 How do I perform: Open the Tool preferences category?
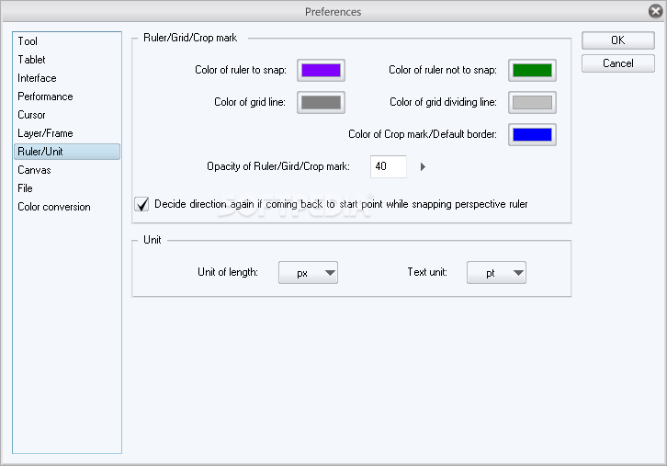coord(67,41)
